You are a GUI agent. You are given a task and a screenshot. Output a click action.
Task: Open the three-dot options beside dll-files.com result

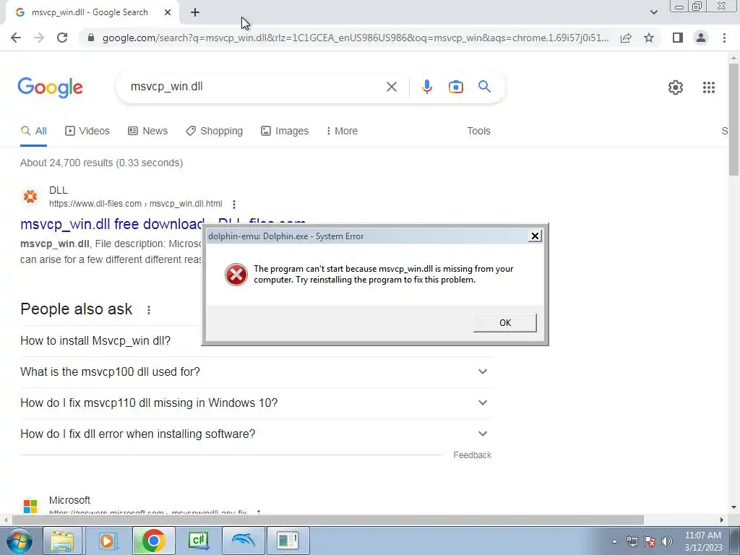tap(233, 205)
